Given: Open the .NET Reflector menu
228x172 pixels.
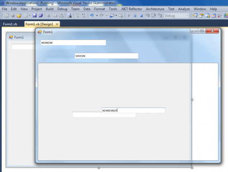Looking at the screenshot, I should coord(131,9).
